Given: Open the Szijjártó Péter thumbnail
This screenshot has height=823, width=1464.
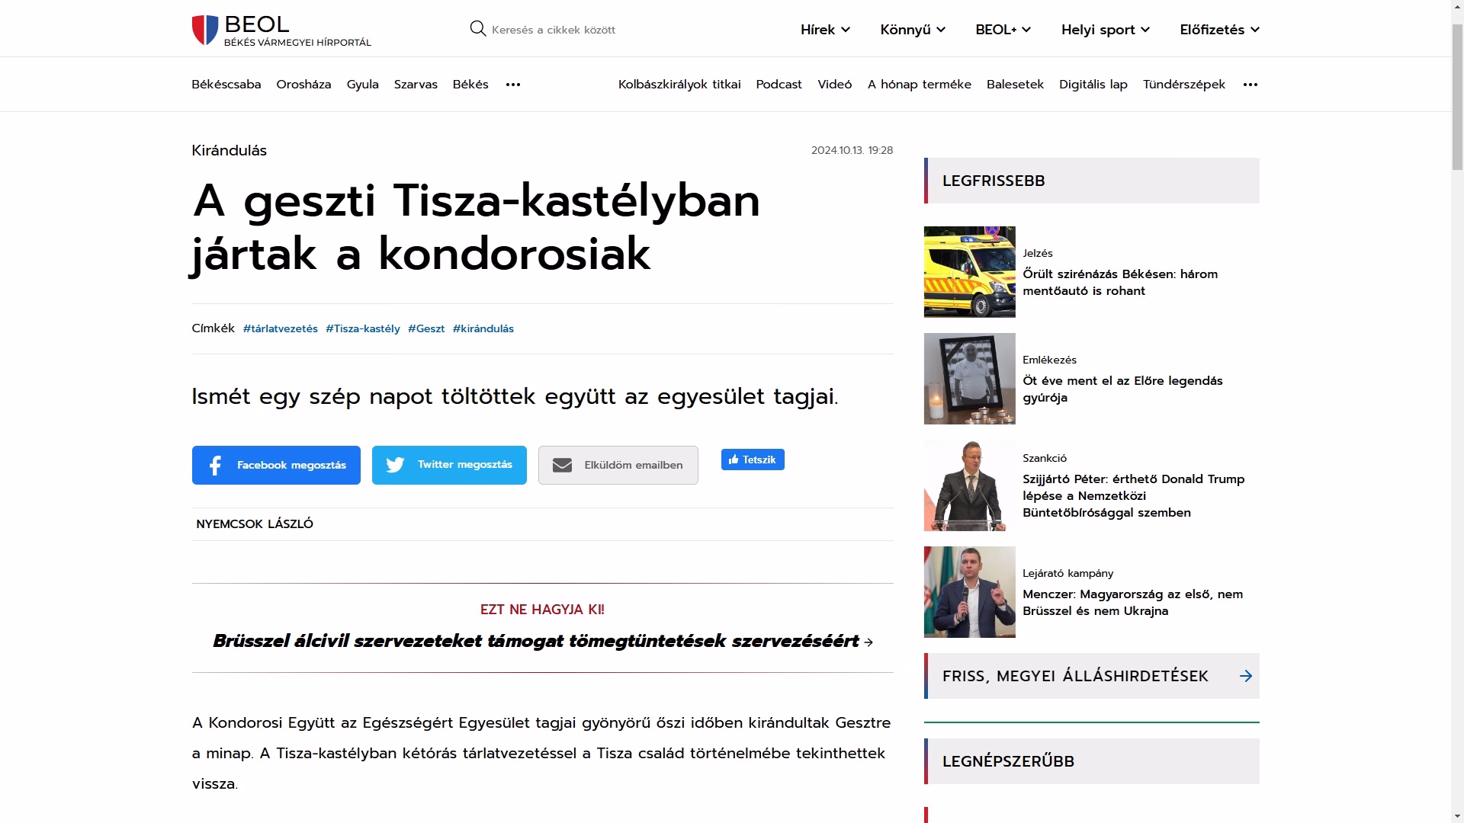Looking at the screenshot, I should point(970,485).
